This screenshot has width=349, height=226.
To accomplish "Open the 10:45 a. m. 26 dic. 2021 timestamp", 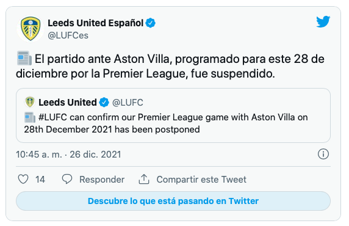I will tap(68, 155).
